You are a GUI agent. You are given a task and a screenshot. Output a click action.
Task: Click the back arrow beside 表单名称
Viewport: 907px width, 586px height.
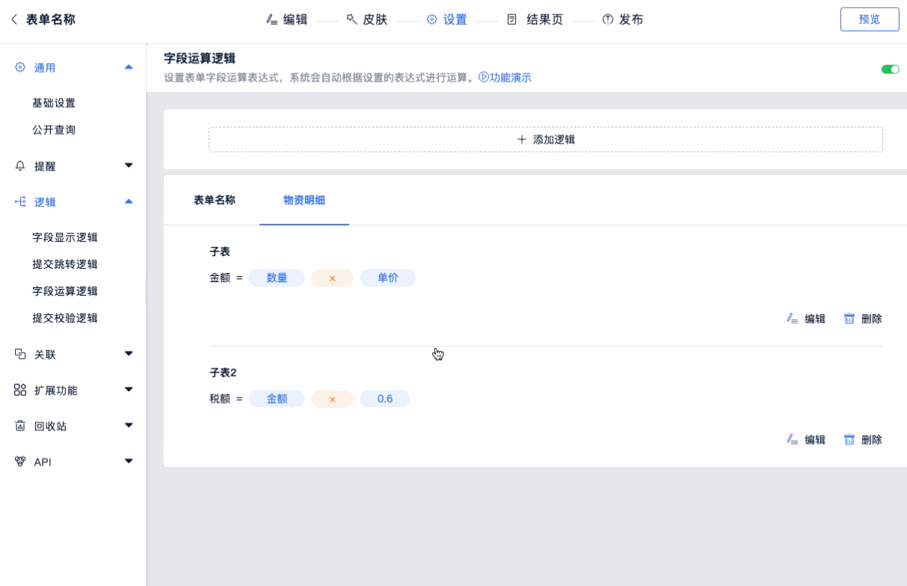pos(14,19)
